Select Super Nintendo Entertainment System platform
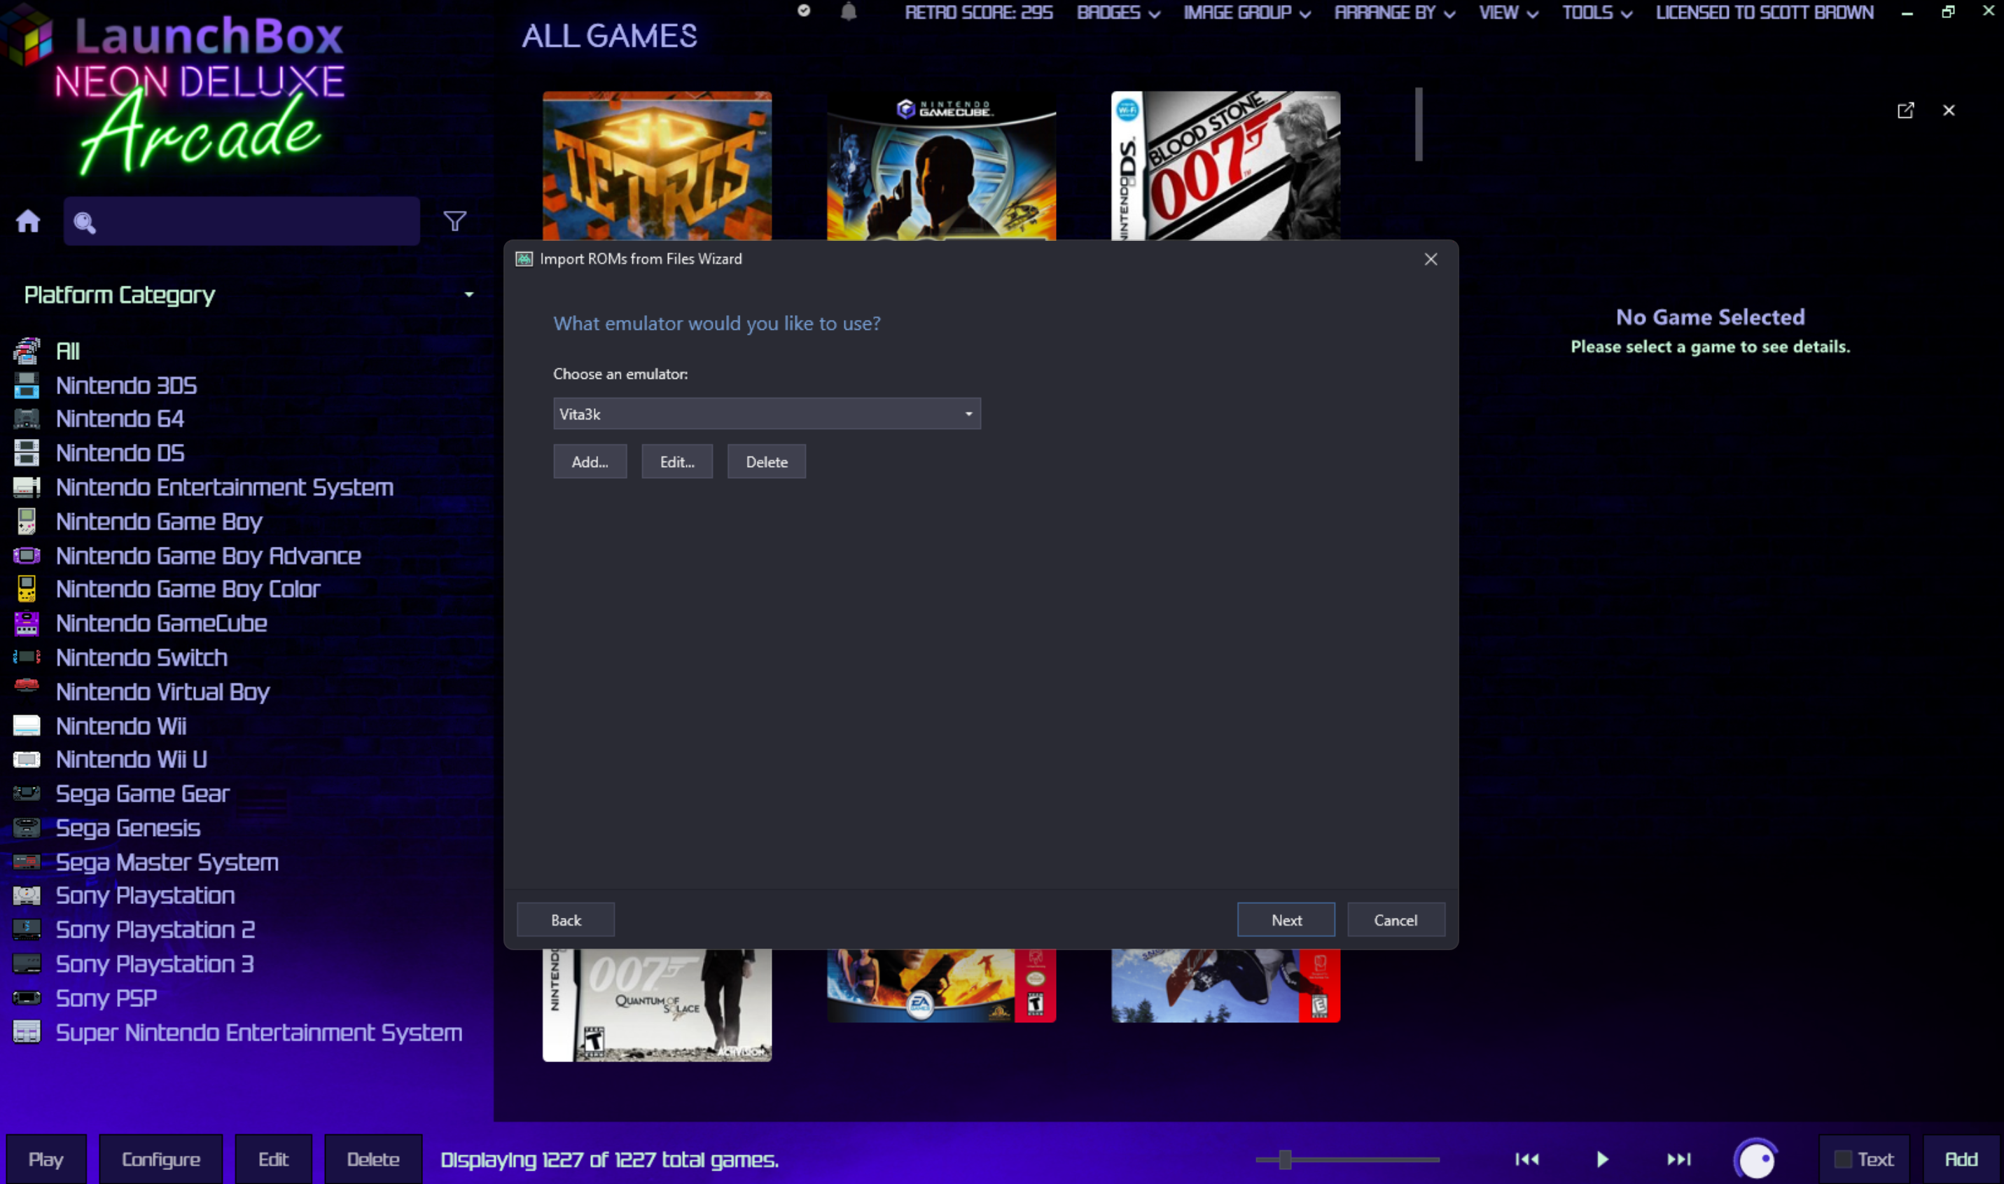 [x=258, y=1032]
